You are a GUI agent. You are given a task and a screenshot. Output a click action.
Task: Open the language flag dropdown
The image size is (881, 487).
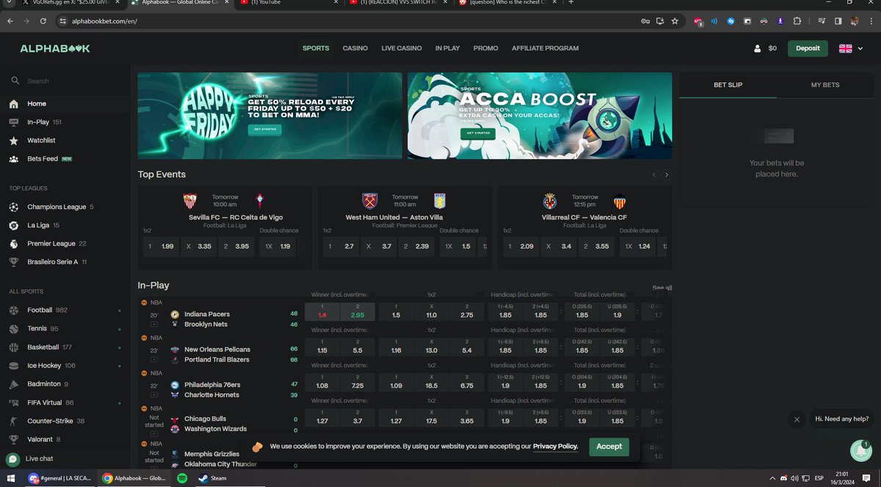click(851, 48)
